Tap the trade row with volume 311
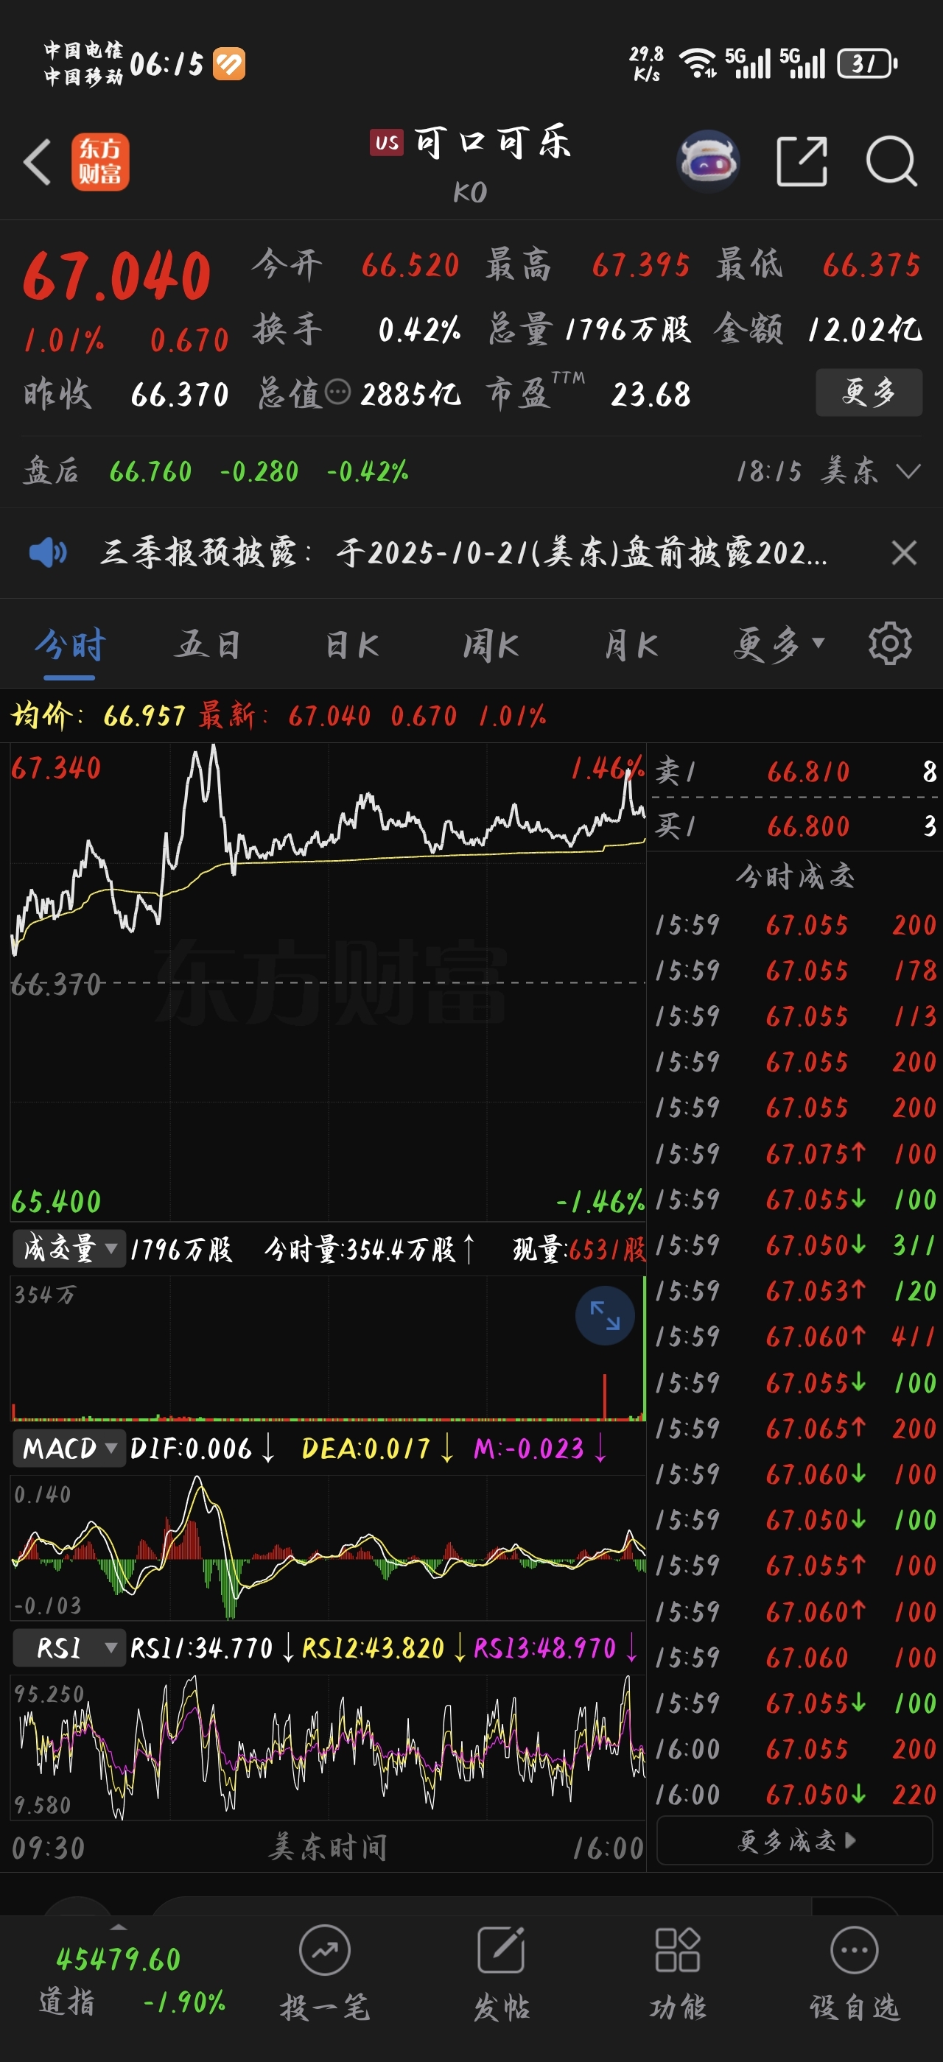 coord(796,1245)
